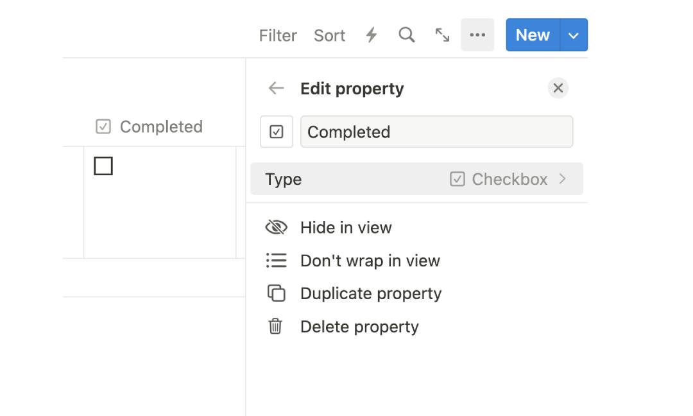The width and height of the screenshot is (693, 416).
Task: Click the property name field containing Completed
Action: pyautogui.click(x=437, y=132)
